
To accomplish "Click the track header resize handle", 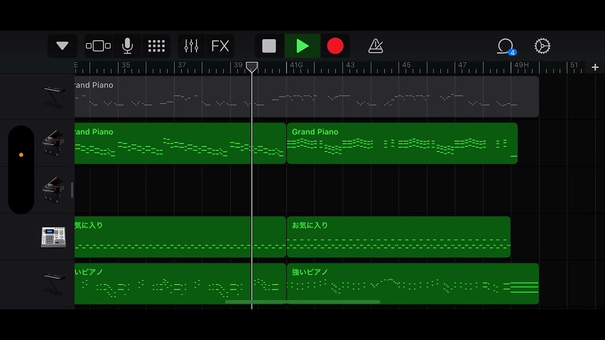I will [x=72, y=190].
